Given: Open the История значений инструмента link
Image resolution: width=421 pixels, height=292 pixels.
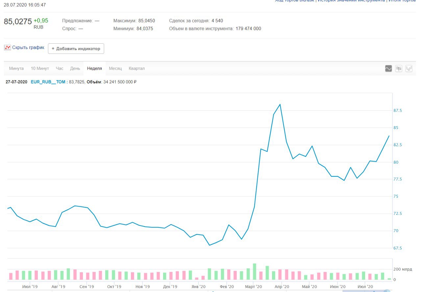Looking at the screenshot, I should (x=351, y=1).
